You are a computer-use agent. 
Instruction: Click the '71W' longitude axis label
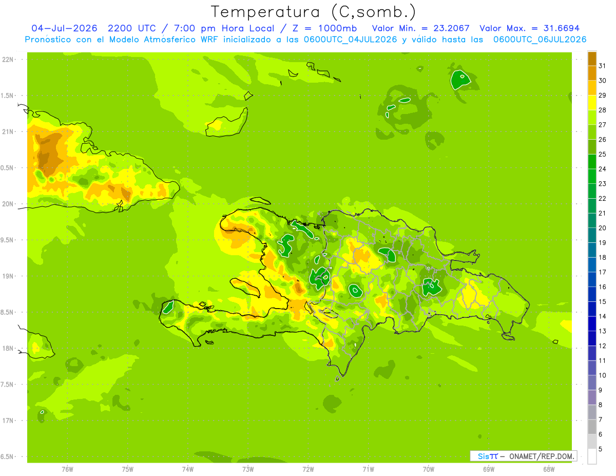368,469
